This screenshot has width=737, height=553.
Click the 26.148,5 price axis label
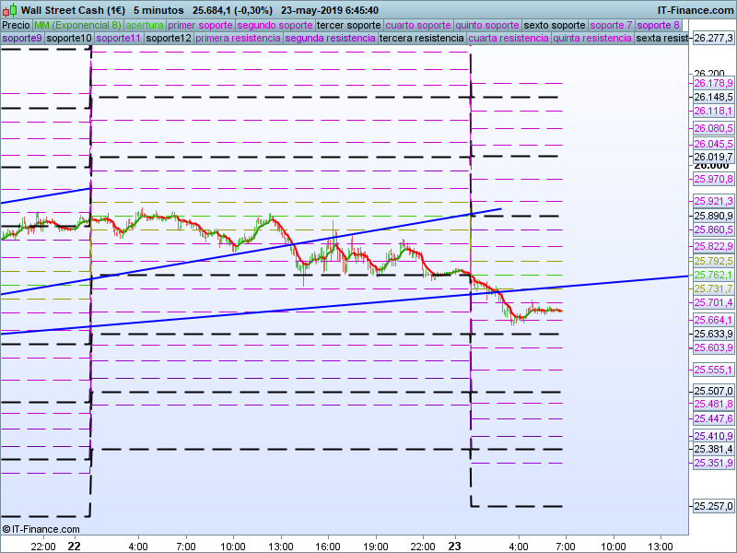coord(713,97)
